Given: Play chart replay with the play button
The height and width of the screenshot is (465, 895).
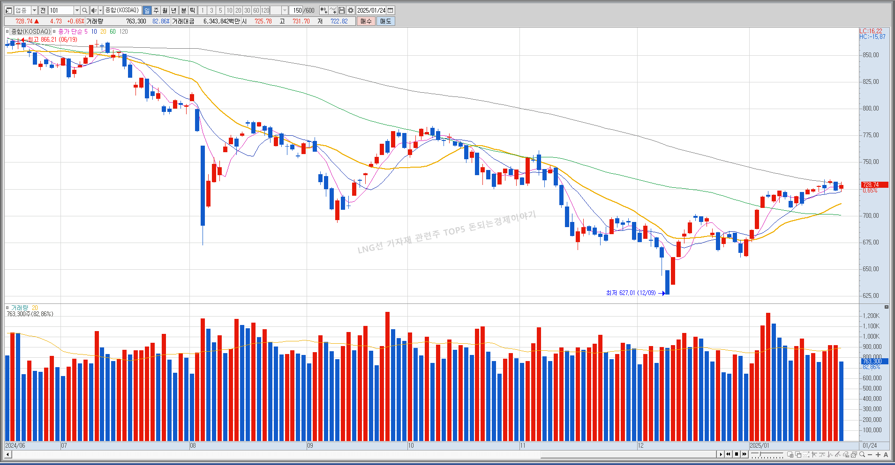Looking at the screenshot, I should coord(721,454).
